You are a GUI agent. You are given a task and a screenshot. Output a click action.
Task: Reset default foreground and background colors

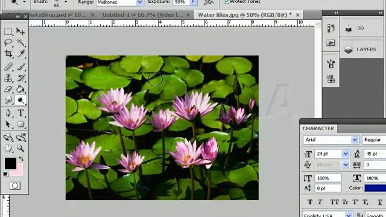[5, 174]
